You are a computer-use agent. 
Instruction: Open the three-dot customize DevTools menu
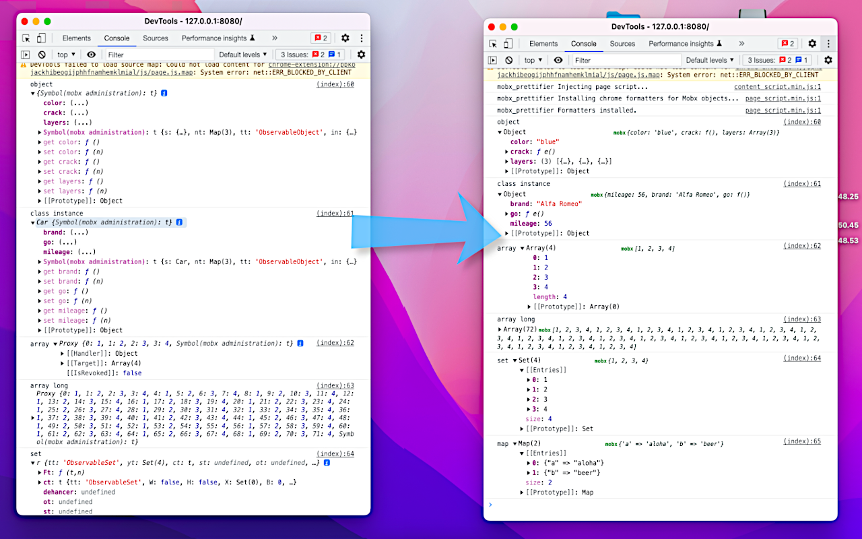pos(362,38)
